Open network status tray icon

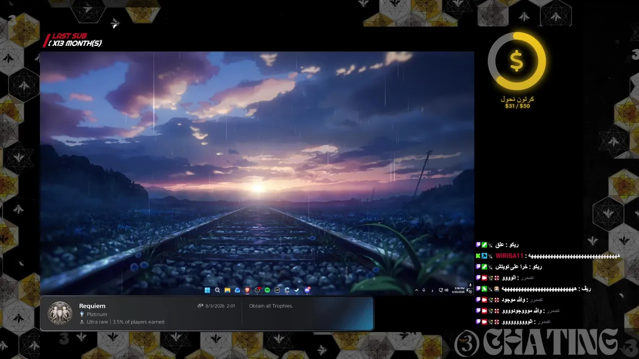(x=441, y=290)
